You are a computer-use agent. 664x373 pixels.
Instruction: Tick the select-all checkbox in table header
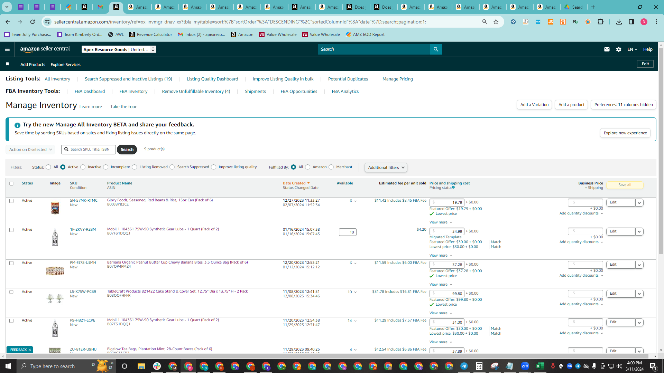click(x=11, y=183)
